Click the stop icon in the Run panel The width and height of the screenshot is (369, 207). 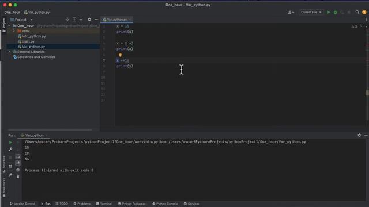(10, 158)
